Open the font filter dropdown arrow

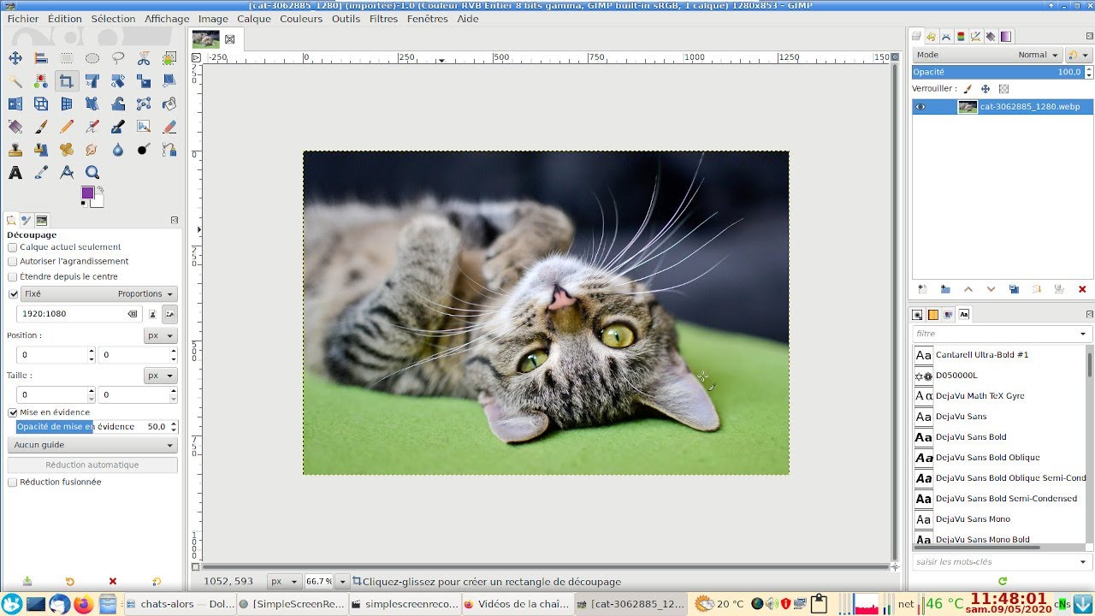pos(1083,334)
